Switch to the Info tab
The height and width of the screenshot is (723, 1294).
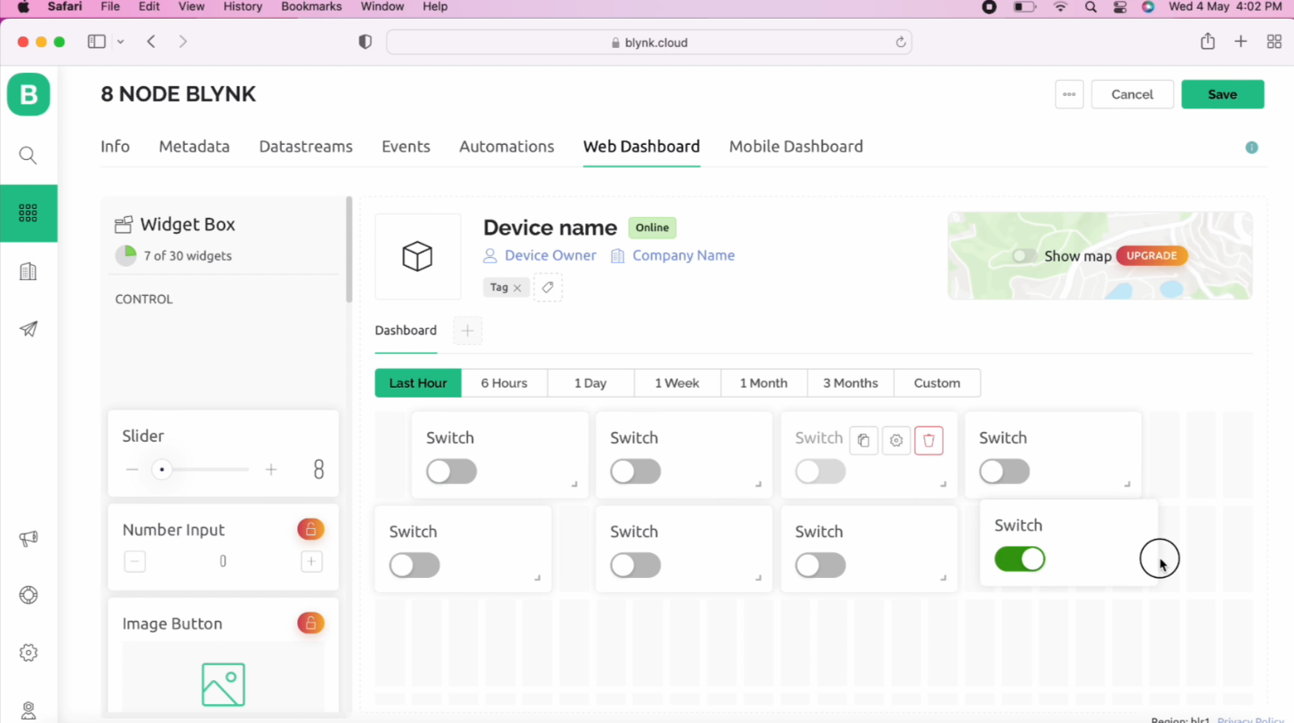115,147
